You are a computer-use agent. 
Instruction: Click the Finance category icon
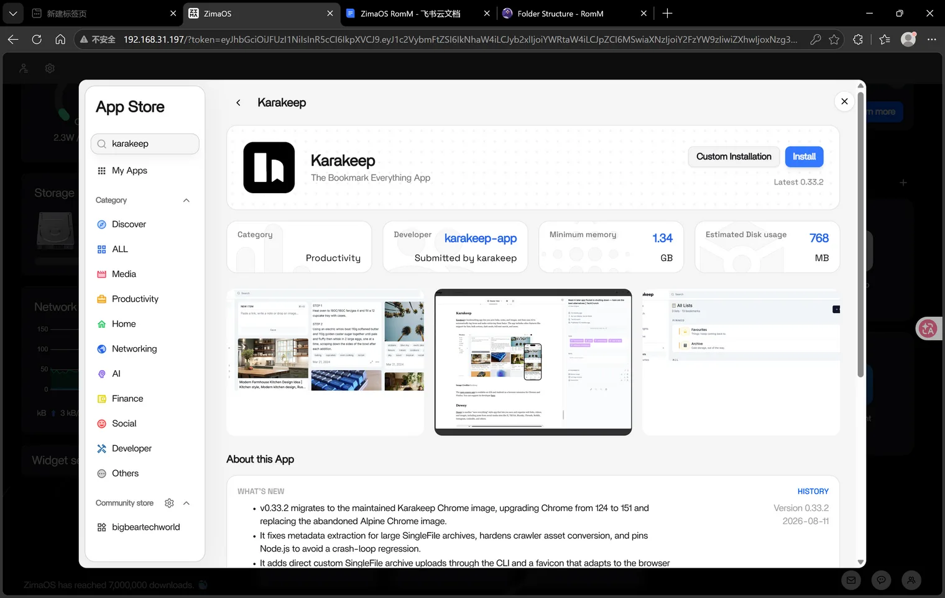pyautogui.click(x=102, y=399)
